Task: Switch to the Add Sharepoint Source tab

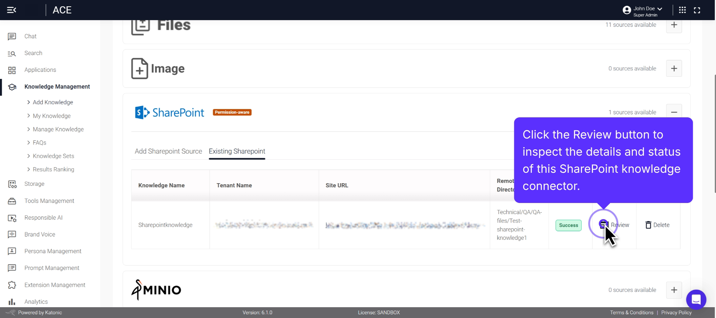Action: pos(168,151)
